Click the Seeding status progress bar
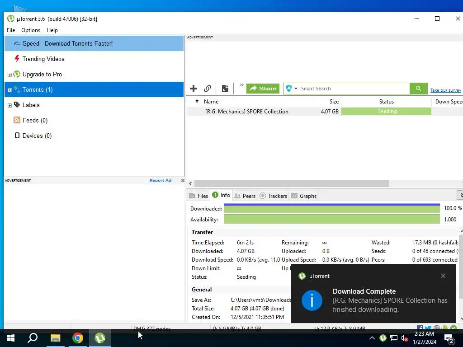Screen dimensions: 463x347 coord(386,111)
